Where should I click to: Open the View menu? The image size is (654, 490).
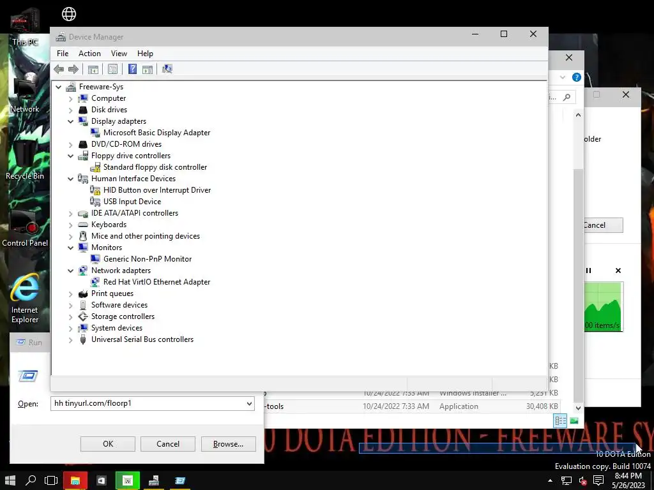[x=119, y=54]
